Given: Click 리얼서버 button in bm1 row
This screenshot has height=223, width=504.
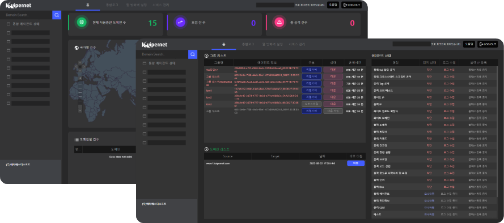Looking at the screenshot, I should click(x=311, y=90).
